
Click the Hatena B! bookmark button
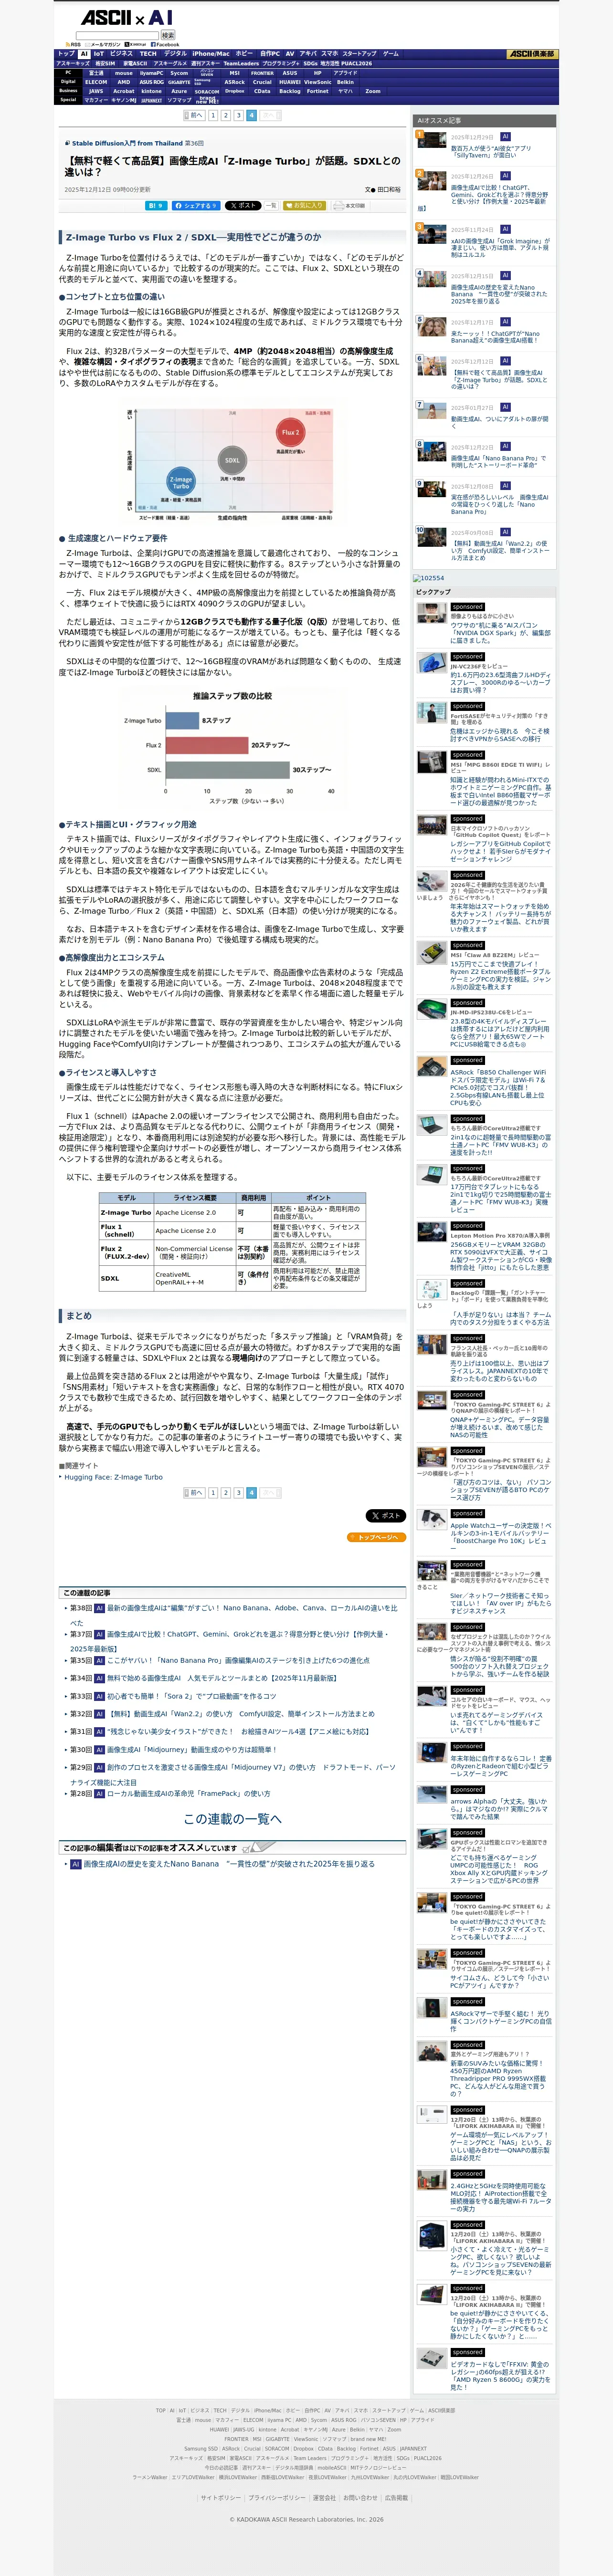click(x=156, y=205)
